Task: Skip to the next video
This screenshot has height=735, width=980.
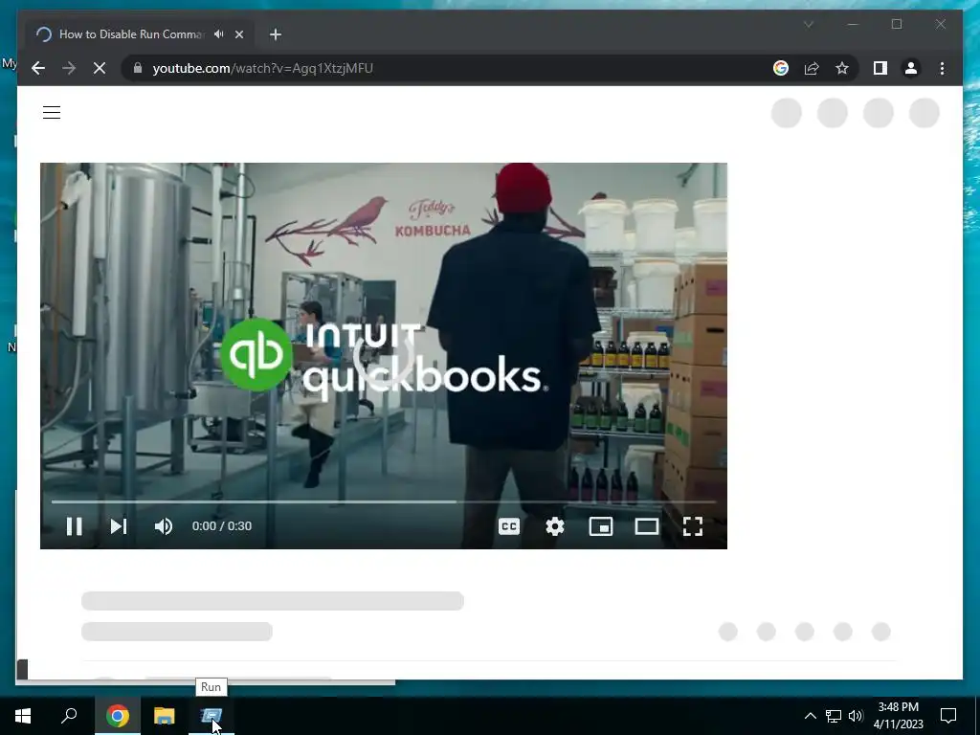Action: click(118, 526)
